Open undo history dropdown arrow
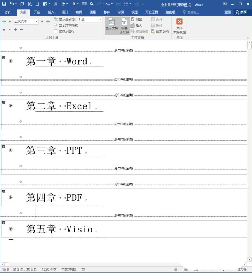 coord(16,4)
